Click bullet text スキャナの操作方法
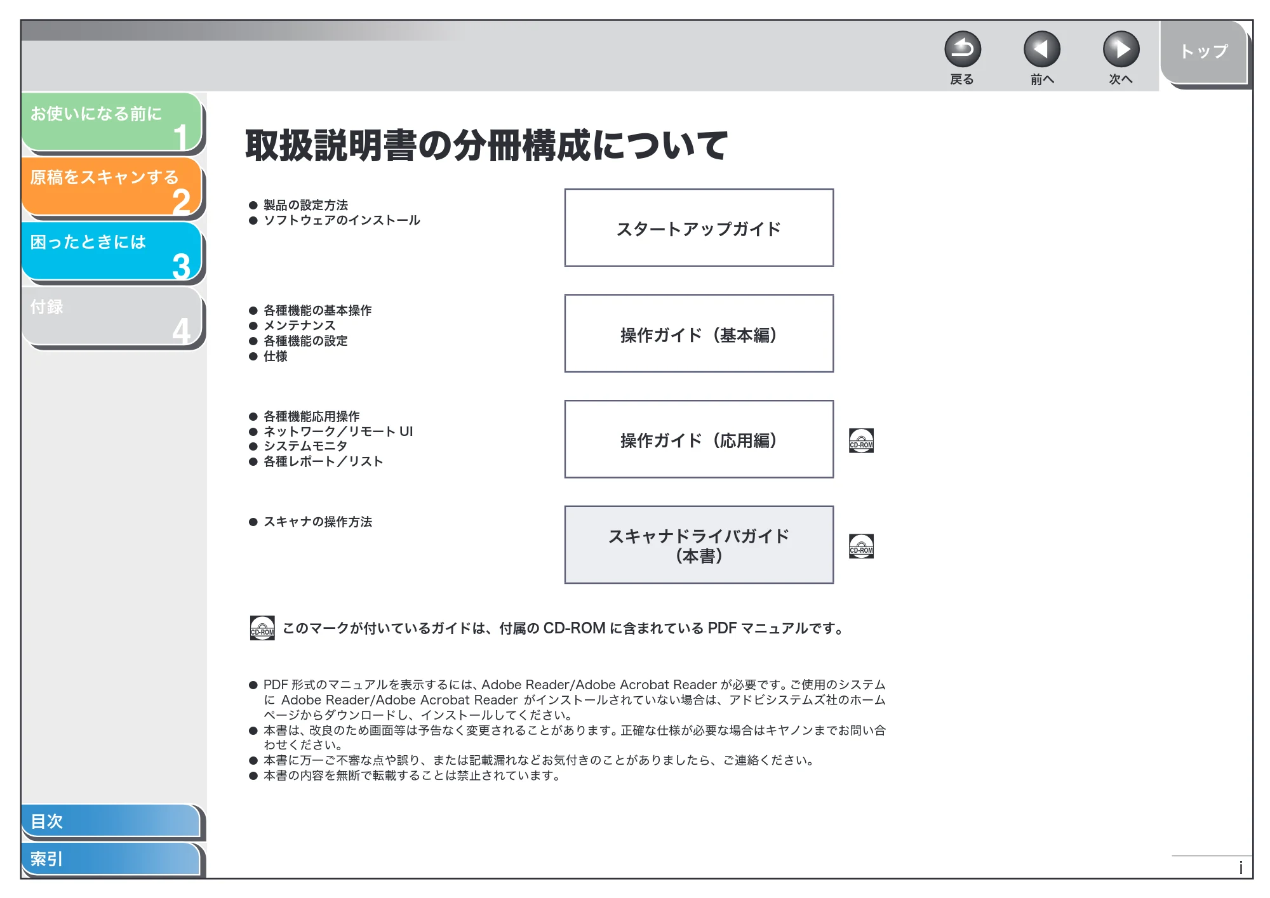This screenshot has width=1270, height=898. (x=317, y=522)
